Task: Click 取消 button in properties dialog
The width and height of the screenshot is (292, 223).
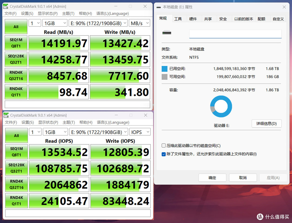Action: coord(243,178)
